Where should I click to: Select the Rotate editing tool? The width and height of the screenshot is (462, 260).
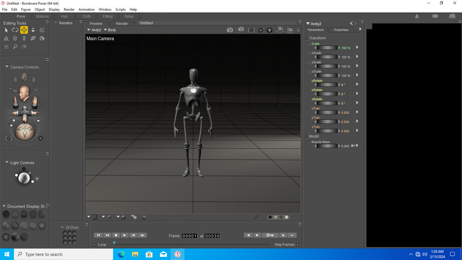click(x=15, y=30)
